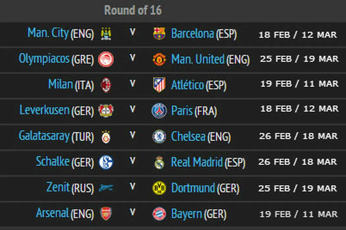Click the Galatasaray club crest
This screenshot has width=346, height=230.
click(106, 136)
